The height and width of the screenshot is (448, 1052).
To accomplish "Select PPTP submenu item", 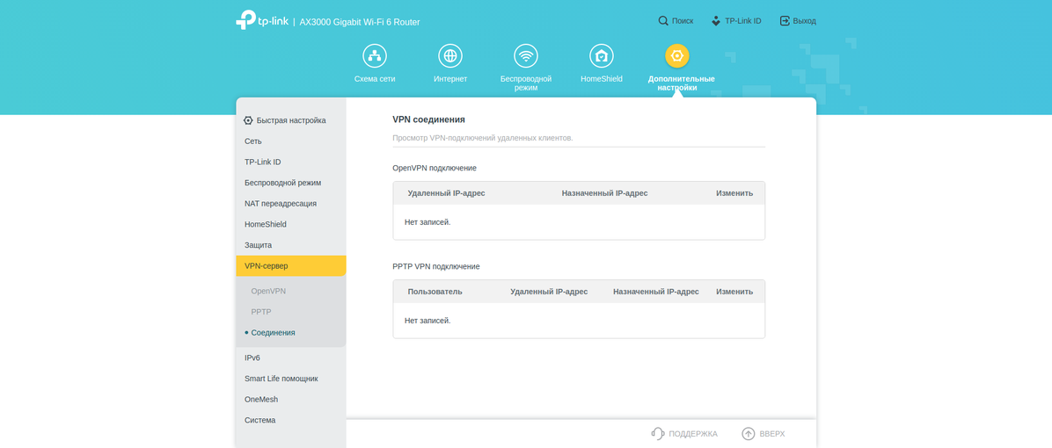I will pos(261,312).
